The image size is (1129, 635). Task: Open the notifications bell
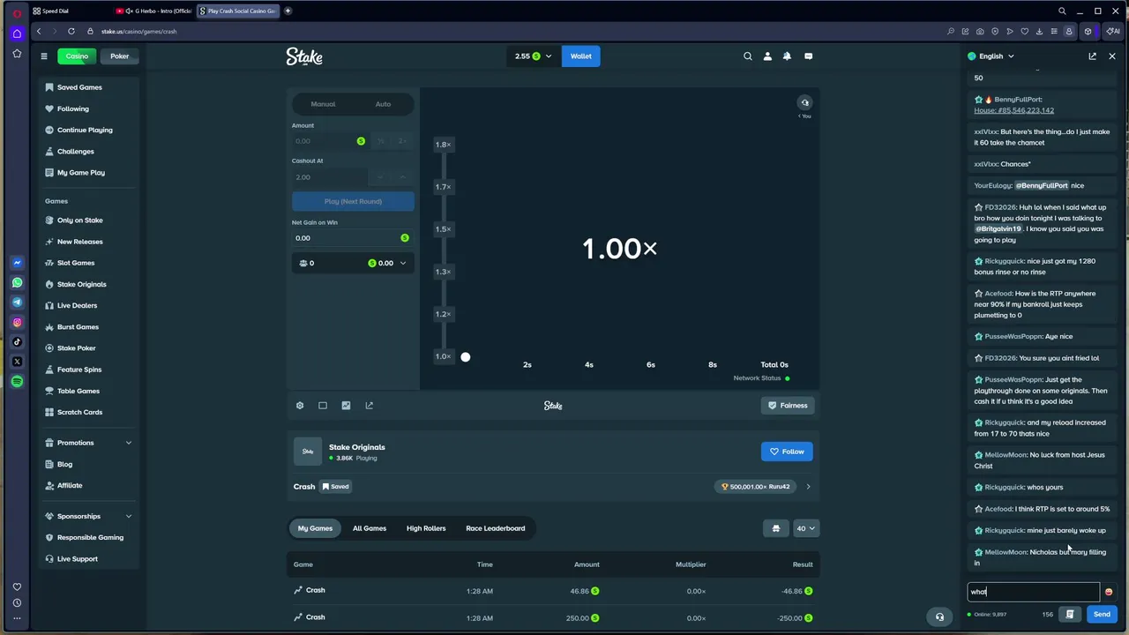[787, 56]
